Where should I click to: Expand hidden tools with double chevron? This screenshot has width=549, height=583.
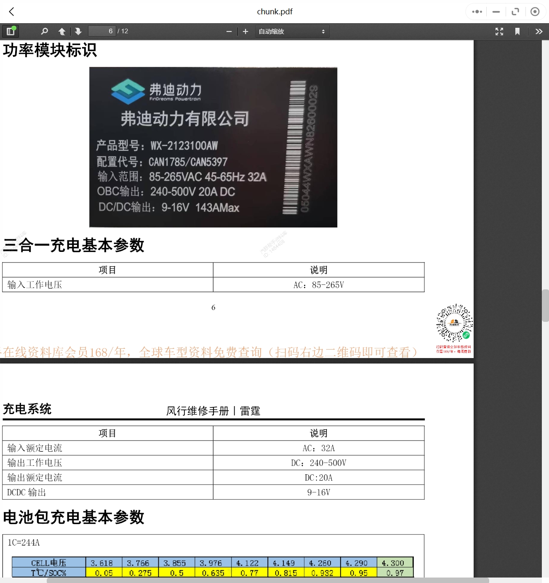coord(538,31)
